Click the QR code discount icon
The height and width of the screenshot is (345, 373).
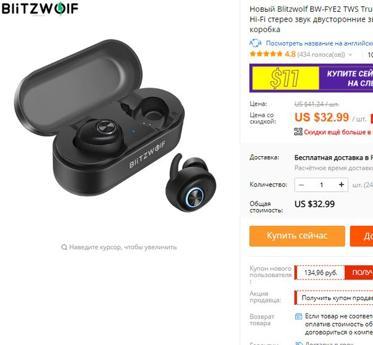click(298, 131)
